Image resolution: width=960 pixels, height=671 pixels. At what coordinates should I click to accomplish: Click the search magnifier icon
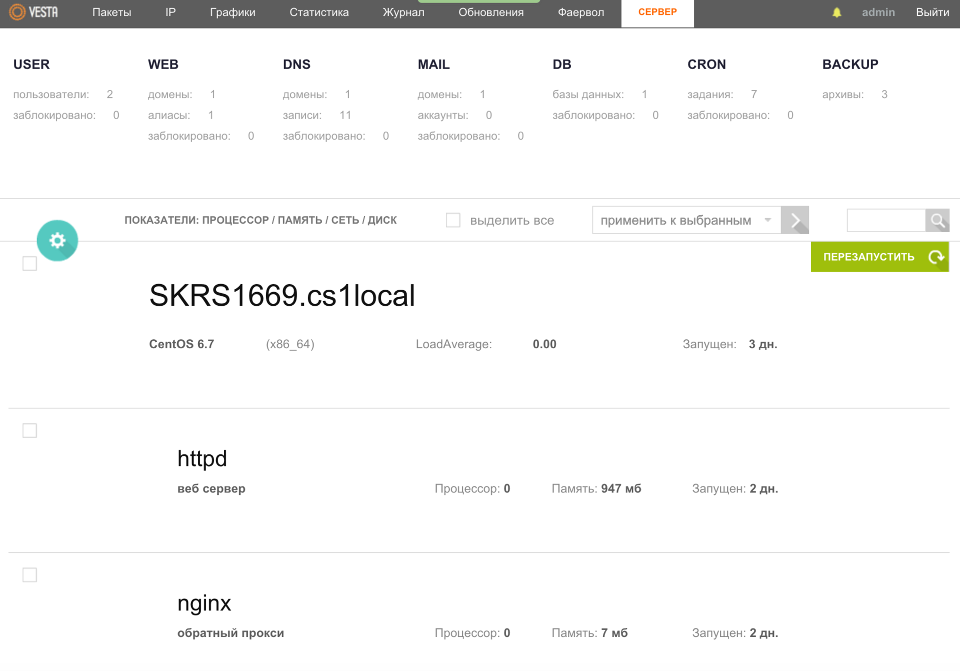[x=937, y=221]
